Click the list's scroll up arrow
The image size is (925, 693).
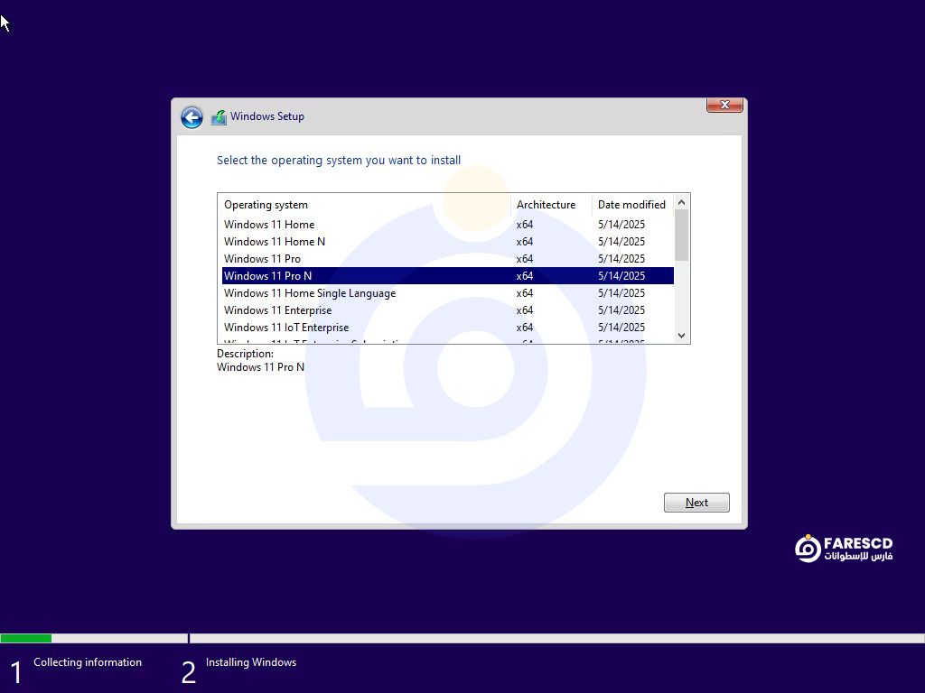[x=681, y=202]
